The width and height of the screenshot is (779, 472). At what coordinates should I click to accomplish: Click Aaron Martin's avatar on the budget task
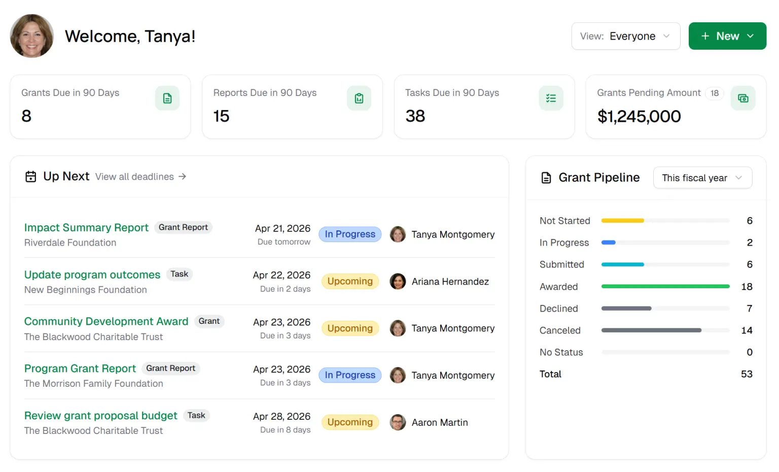tap(398, 422)
